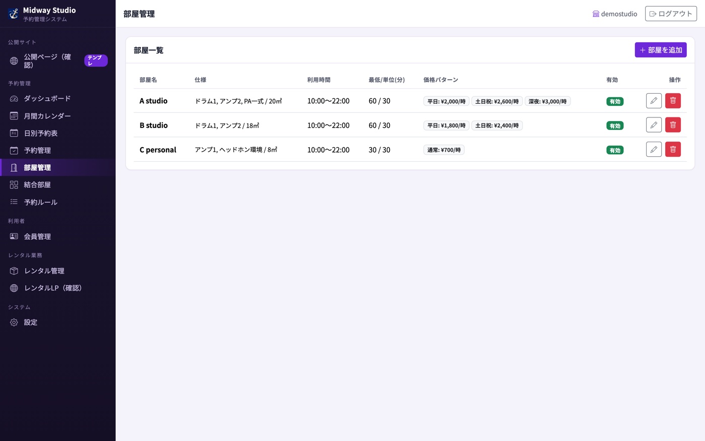Image resolution: width=705 pixels, height=441 pixels.
Task: Click the 結合部屋 grid icon
Action: 14,185
